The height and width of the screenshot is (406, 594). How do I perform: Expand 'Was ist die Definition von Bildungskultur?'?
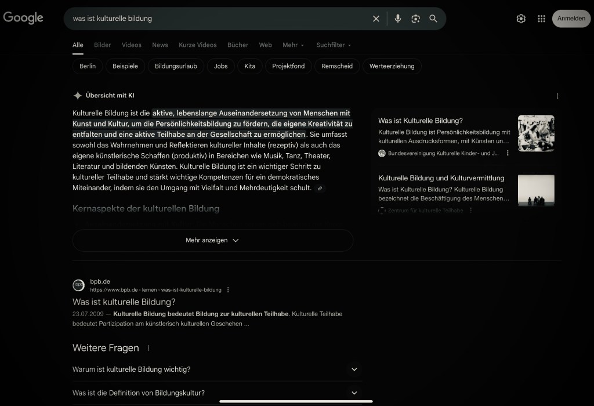[x=354, y=393]
